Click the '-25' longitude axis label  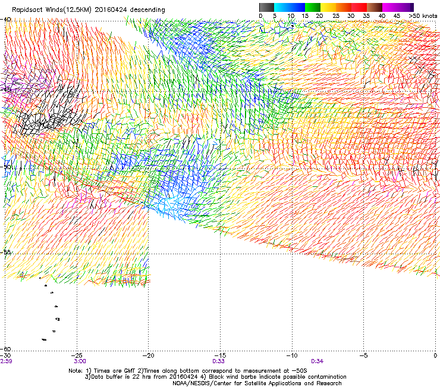(x=78, y=355)
